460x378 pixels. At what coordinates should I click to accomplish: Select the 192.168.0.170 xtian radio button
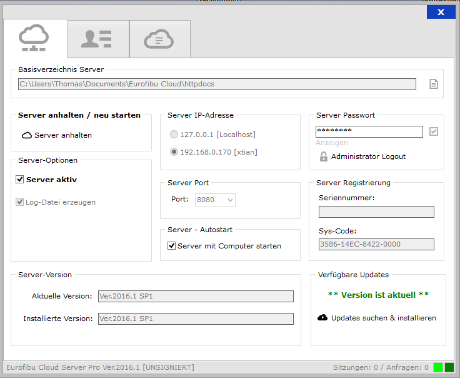click(x=174, y=152)
